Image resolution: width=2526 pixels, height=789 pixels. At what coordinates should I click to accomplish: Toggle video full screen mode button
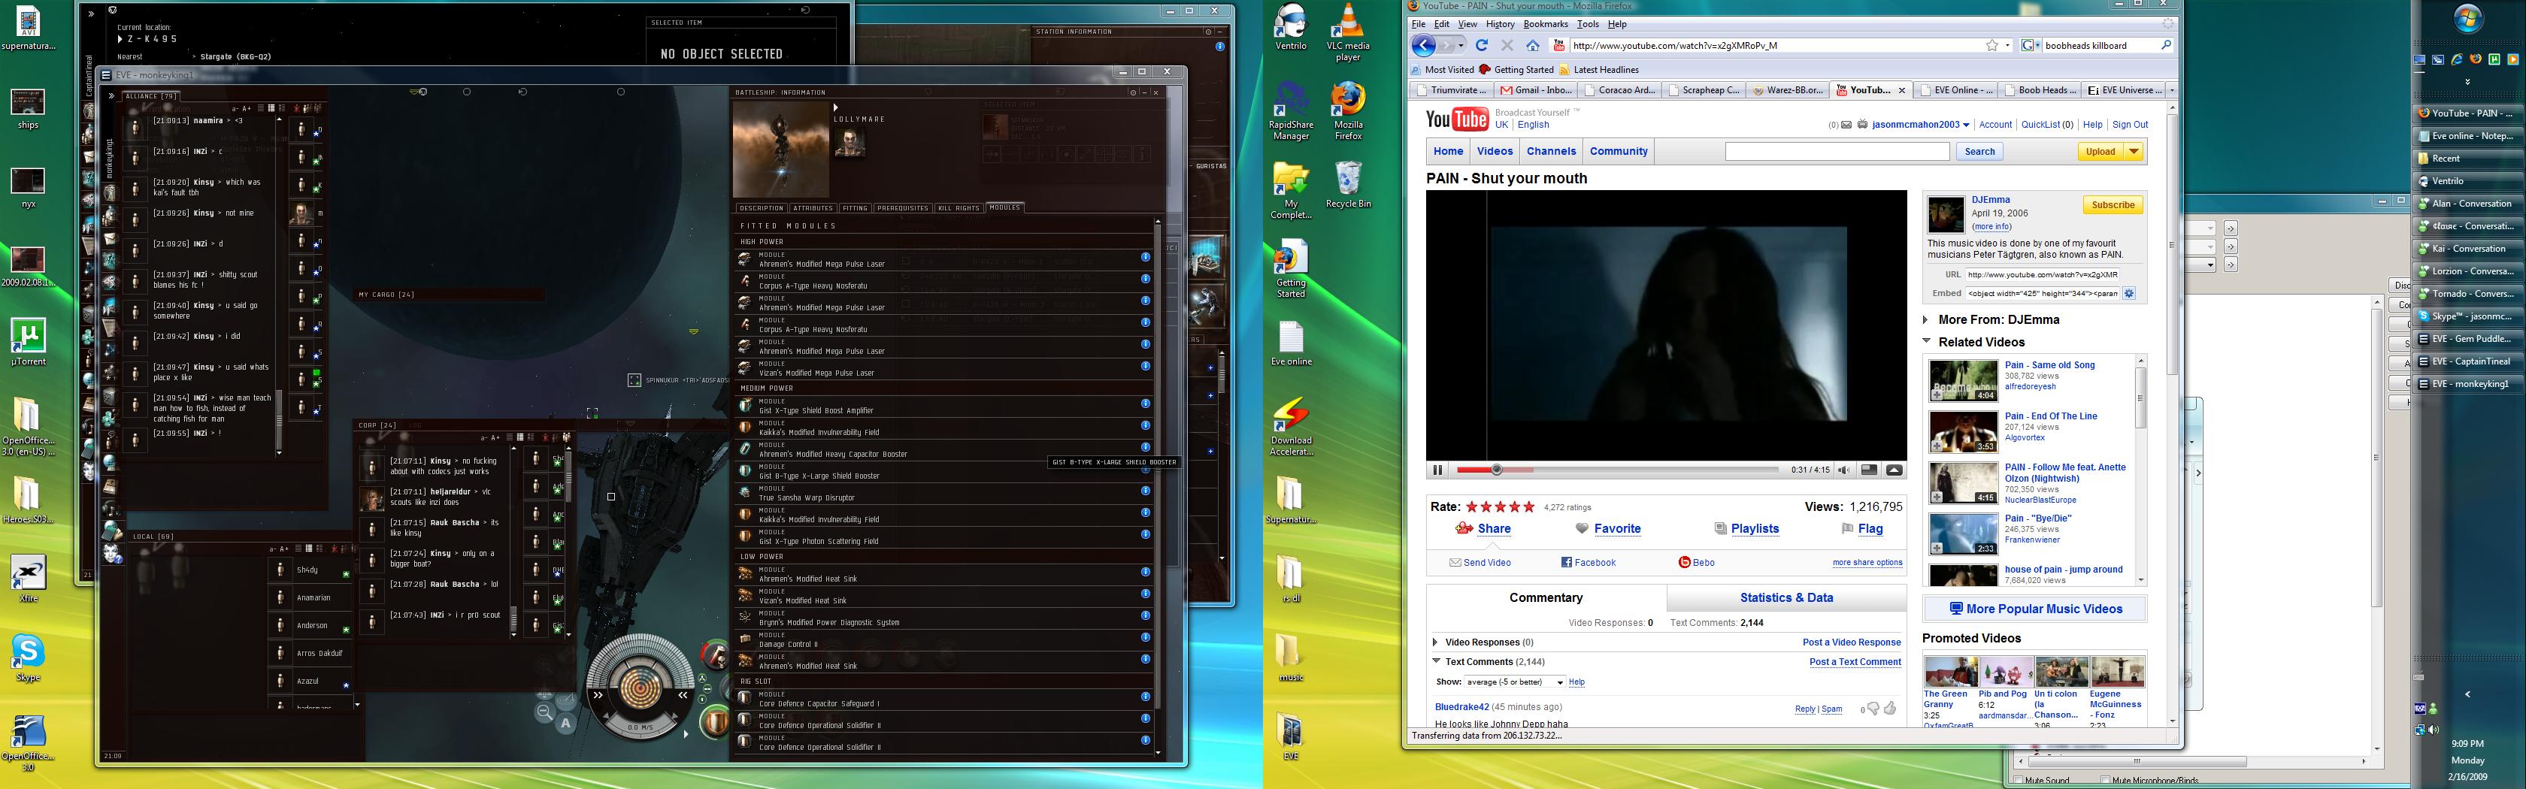tap(1894, 470)
